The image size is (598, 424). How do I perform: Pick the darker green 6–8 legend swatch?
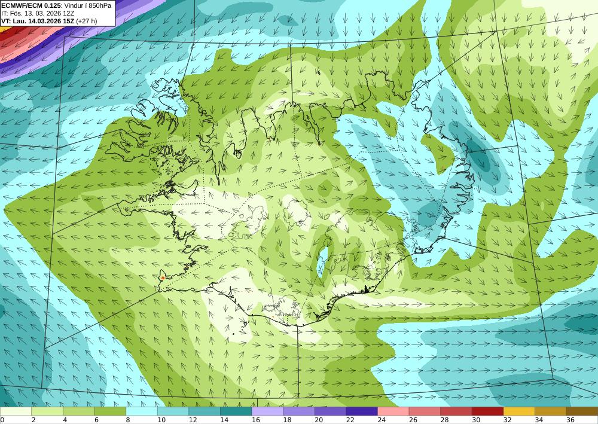110,411
